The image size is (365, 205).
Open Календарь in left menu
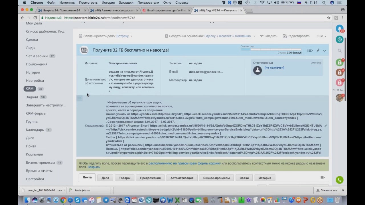coord(35,130)
